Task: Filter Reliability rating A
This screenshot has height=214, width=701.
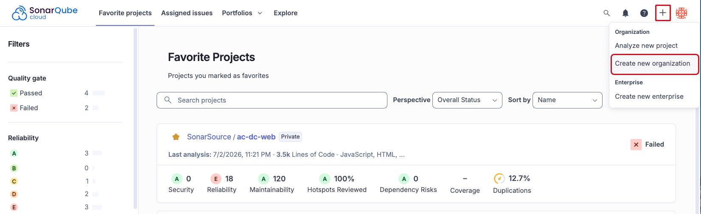Action: [14, 153]
